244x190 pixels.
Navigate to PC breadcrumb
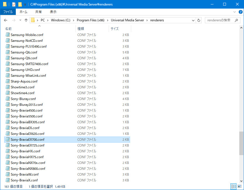pos(43,20)
